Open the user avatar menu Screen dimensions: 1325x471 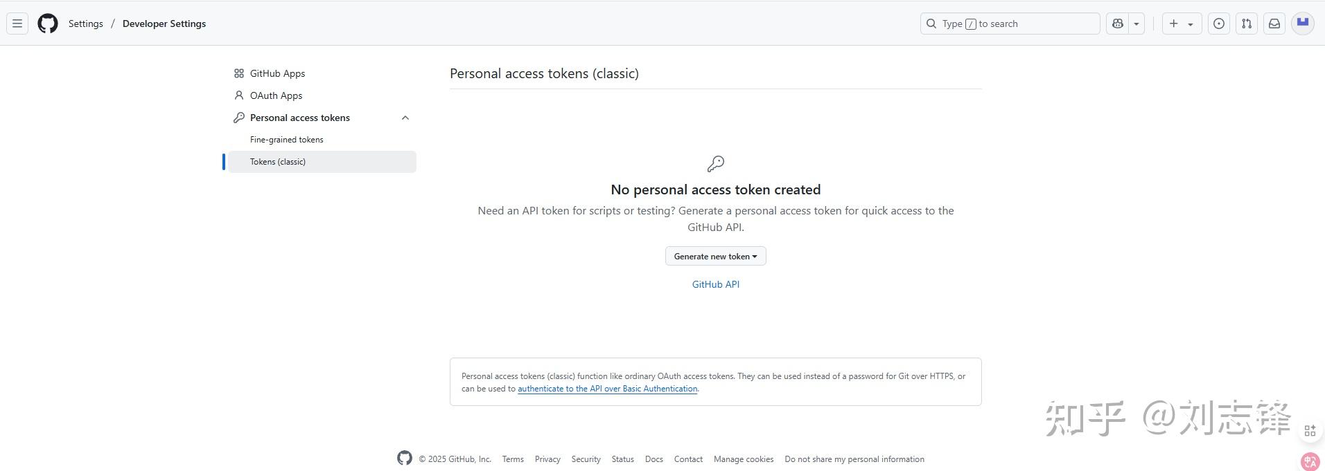pyautogui.click(x=1302, y=24)
